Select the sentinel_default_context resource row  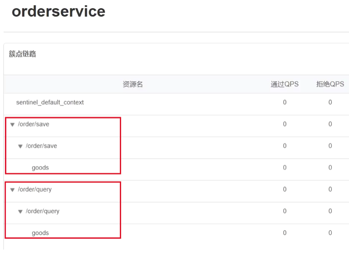click(x=176, y=102)
